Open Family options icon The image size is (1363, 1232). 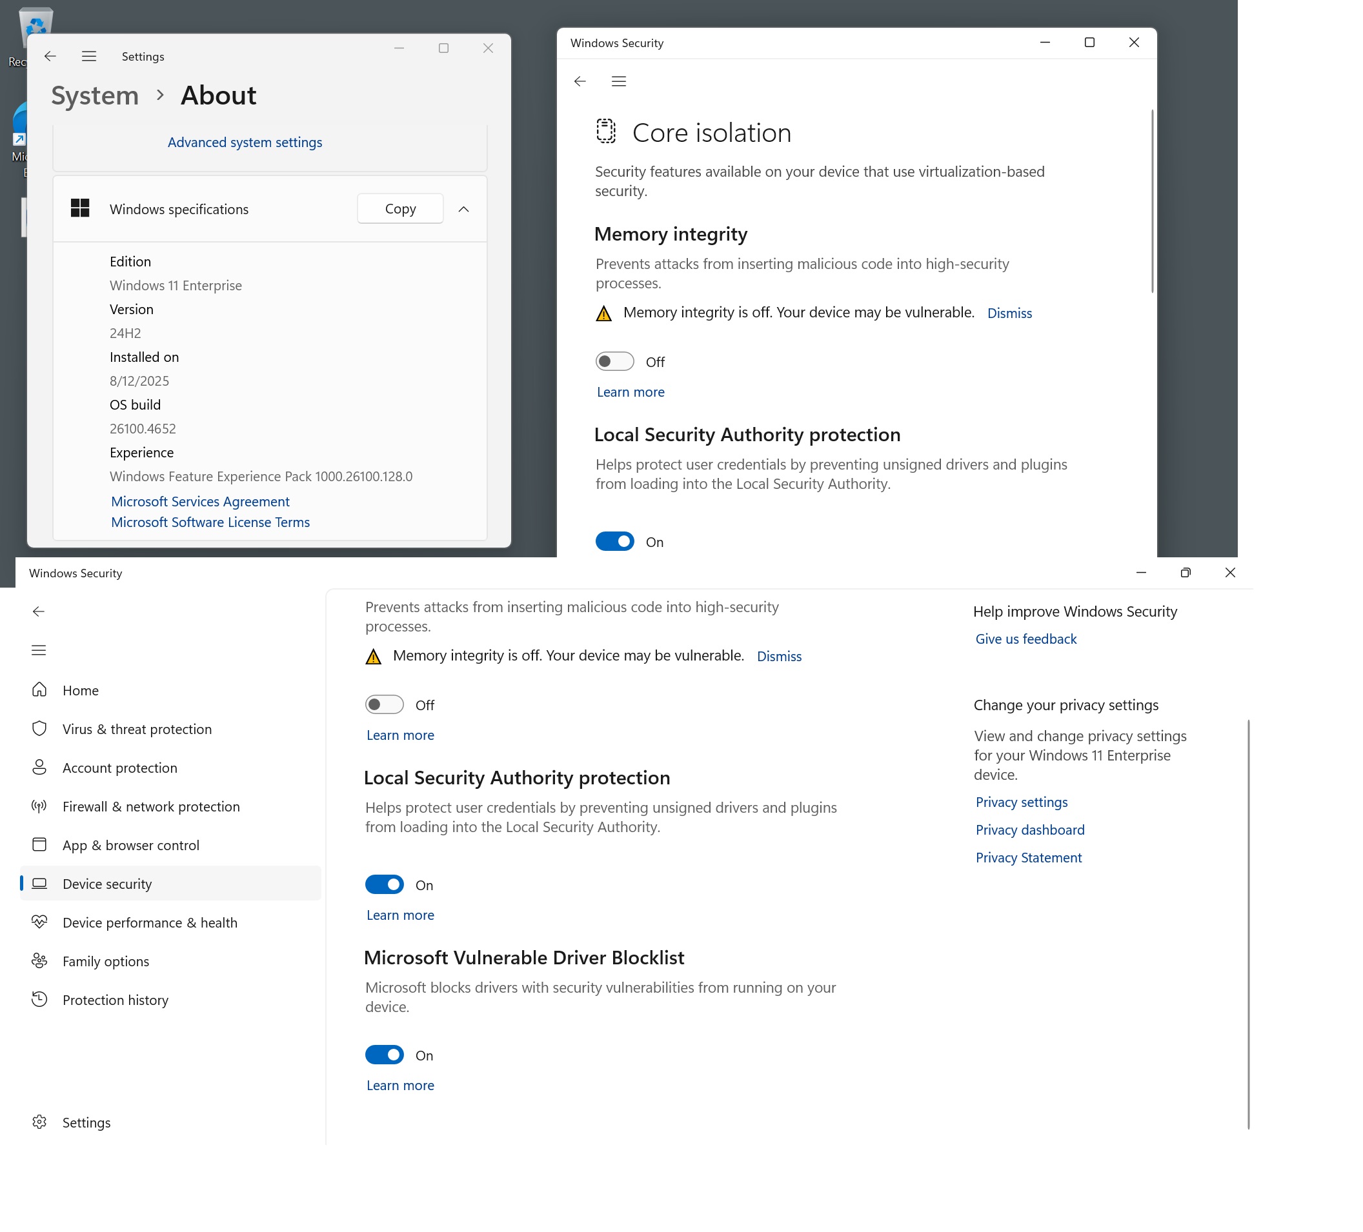click(39, 960)
